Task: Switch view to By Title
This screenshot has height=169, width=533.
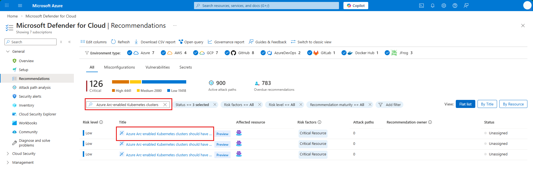Action: (487, 104)
